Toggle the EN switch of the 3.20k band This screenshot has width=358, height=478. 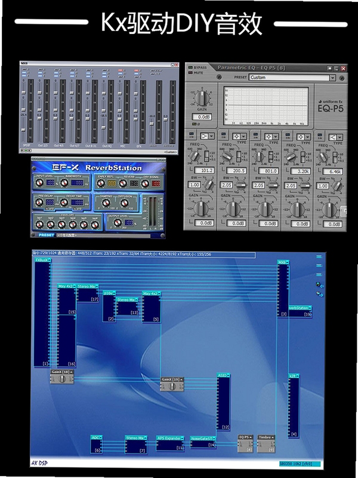[288, 136]
